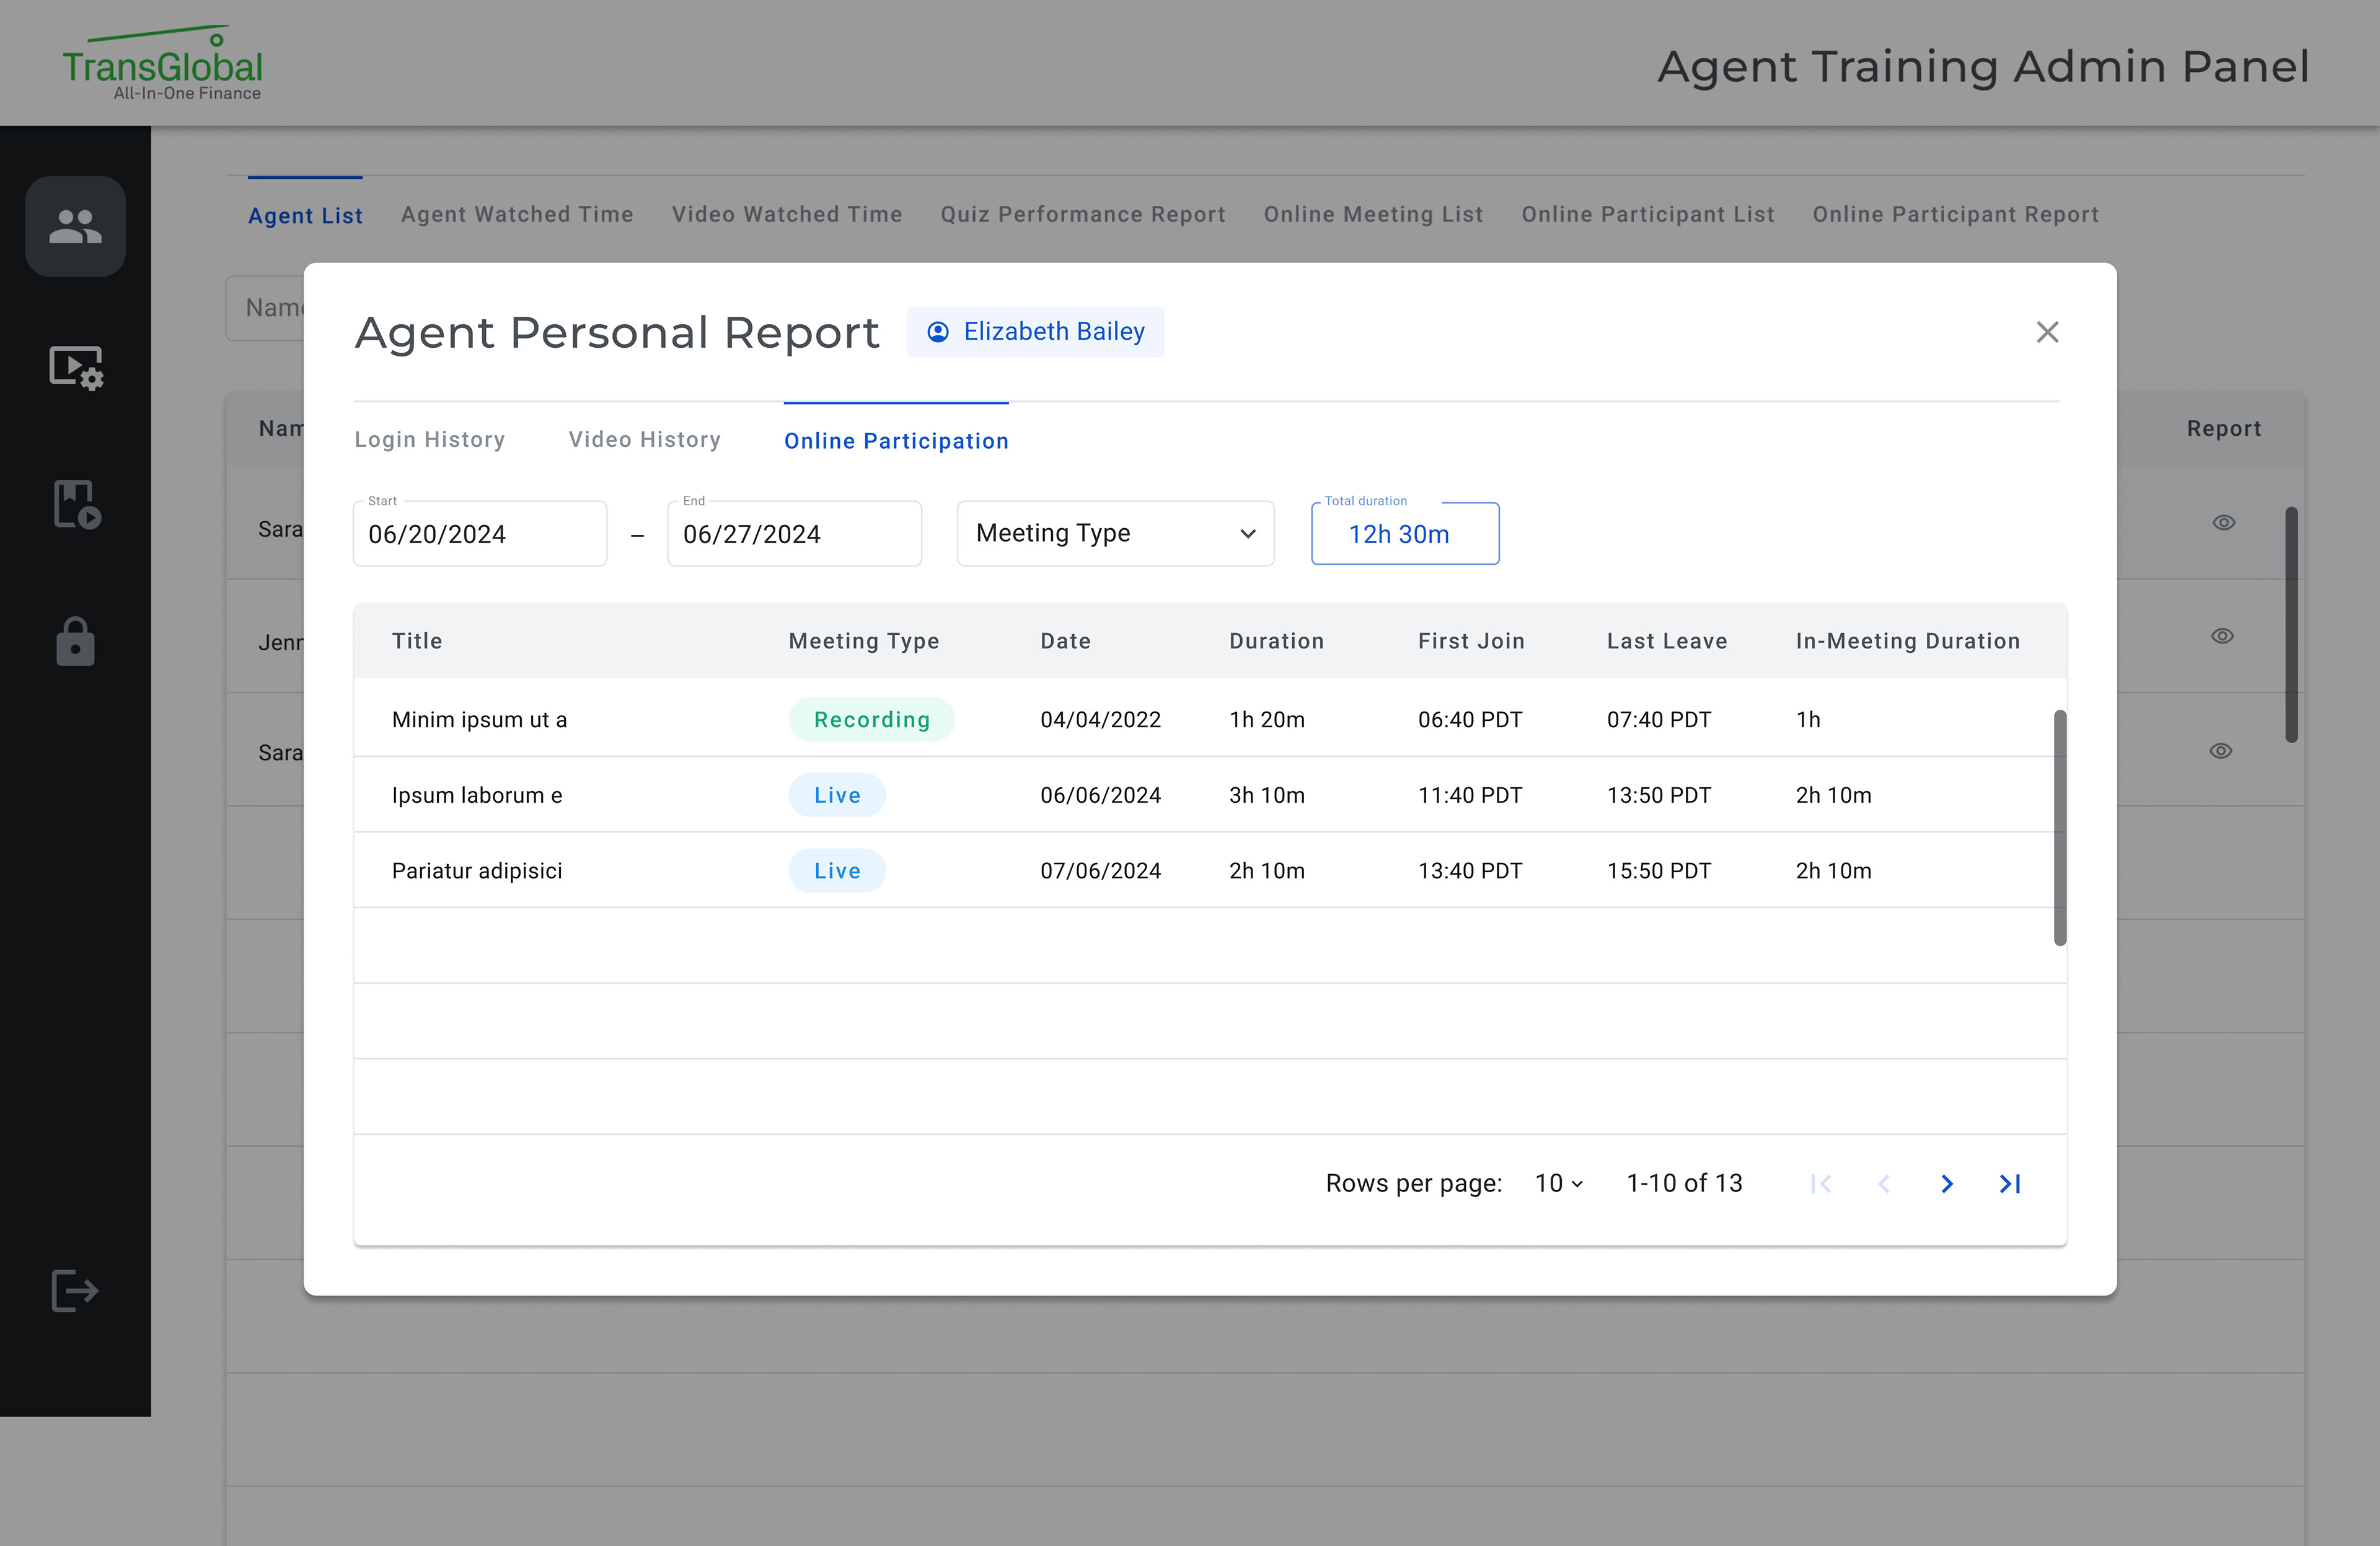This screenshot has width=2380, height=1546.
Task: Click the Elizabeth Bailey agent chip
Action: pyautogui.click(x=1035, y=332)
